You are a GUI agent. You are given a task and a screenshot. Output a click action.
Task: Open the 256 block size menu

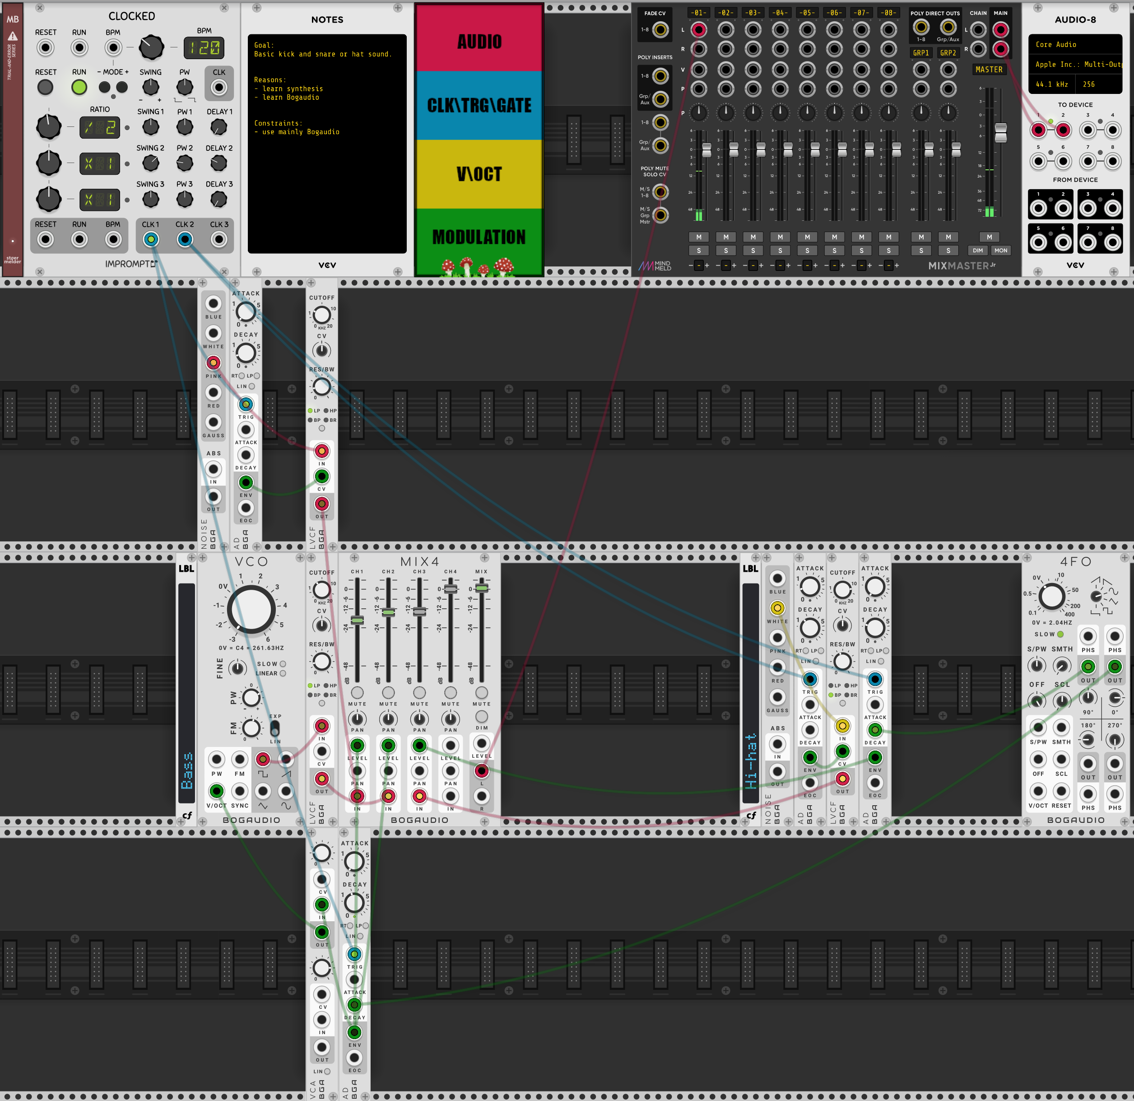point(1099,84)
